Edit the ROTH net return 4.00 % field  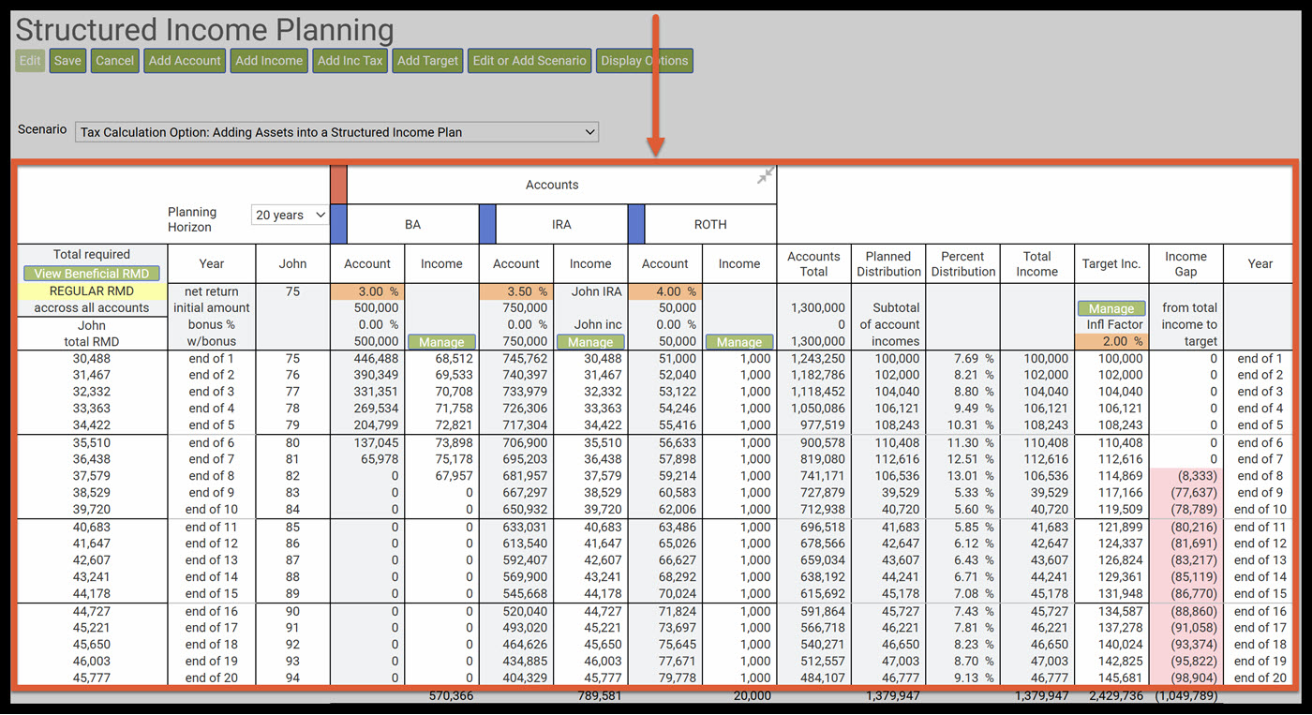pos(665,291)
